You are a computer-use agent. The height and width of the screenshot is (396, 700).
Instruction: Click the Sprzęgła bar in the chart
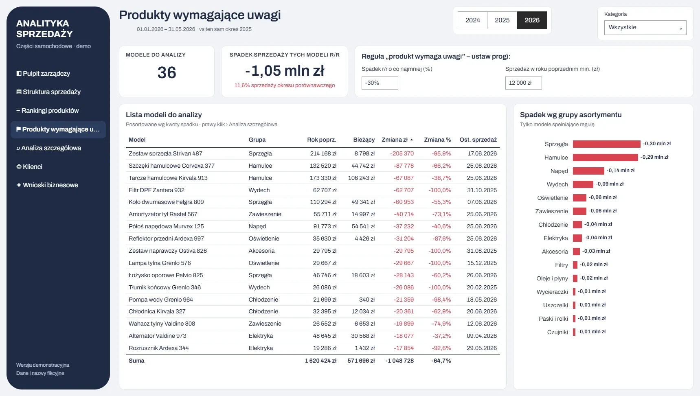[606, 144]
